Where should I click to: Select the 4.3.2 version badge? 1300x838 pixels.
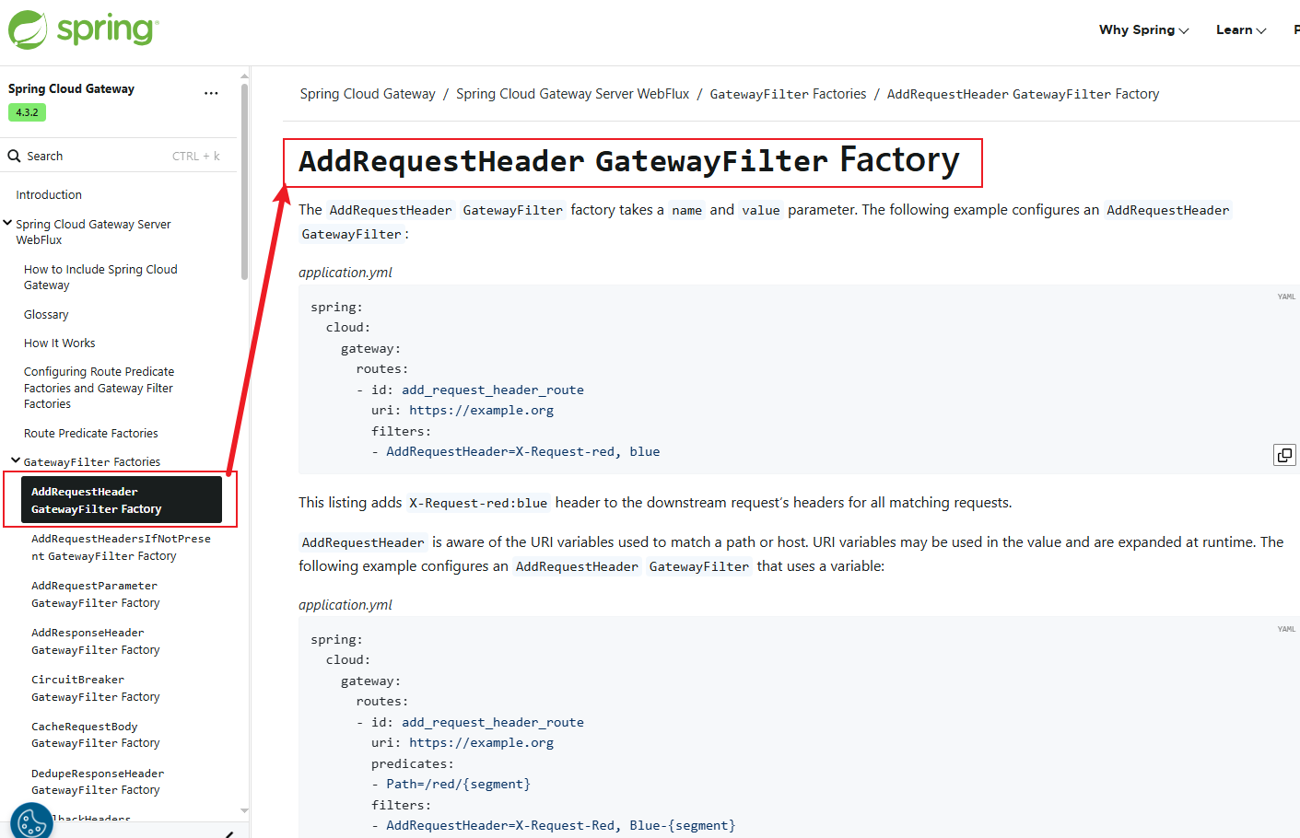click(x=27, y=112)
